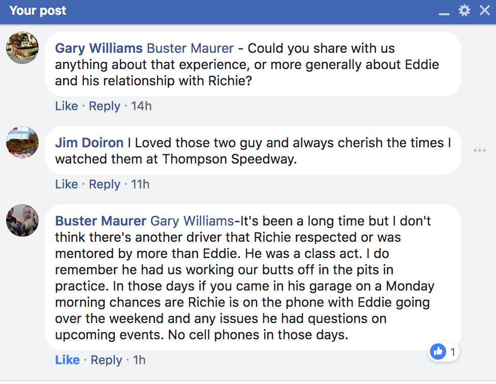The image size is (496, 384).
Task: Open the chat settings gear icon
Action: (x=464, y=11)
